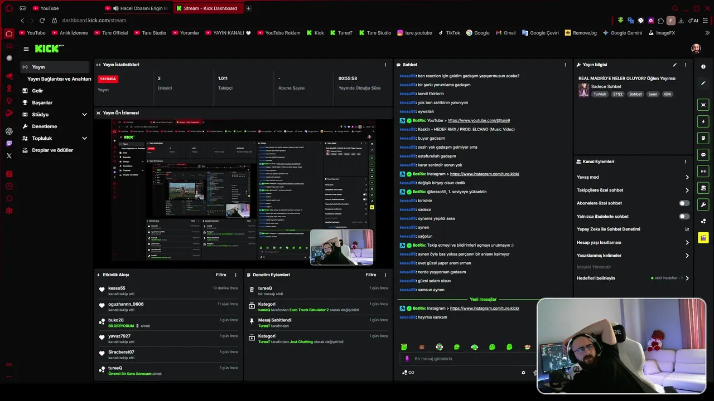Select the brown angry emote above chat box
The image size is (714, 401).
click(422, 347)
